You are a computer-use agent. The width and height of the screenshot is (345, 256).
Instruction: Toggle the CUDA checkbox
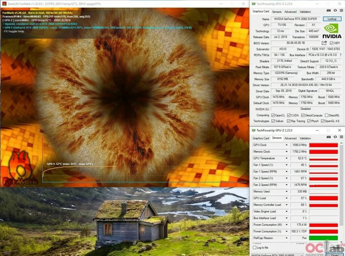pyautogui.click(x=289, y=115)
